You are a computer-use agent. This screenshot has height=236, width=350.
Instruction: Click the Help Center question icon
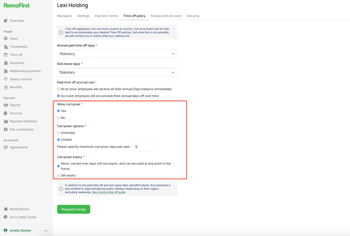point(6,217)
